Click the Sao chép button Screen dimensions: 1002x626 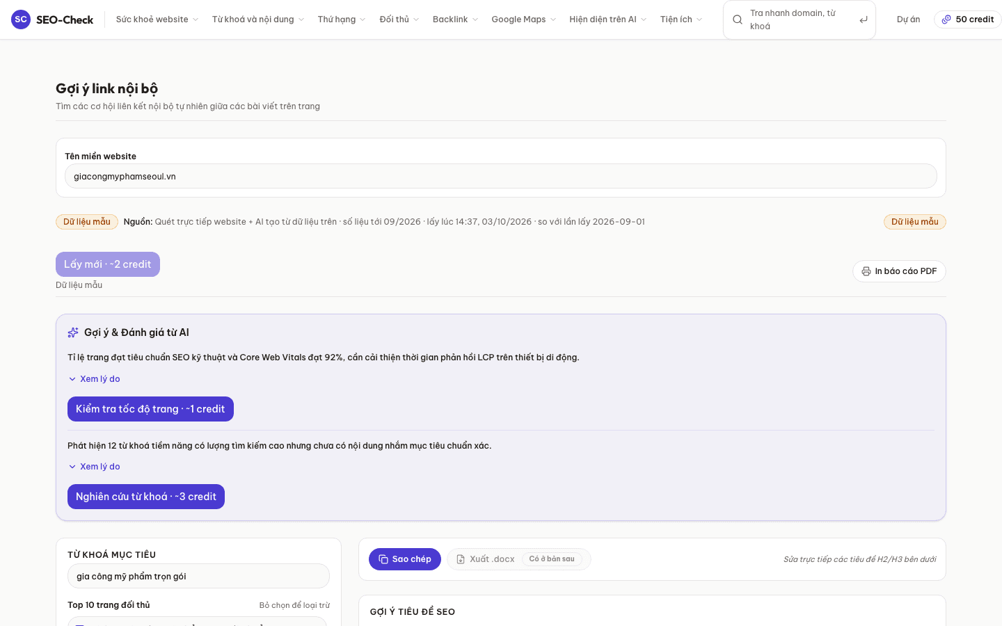(x=405, y=559)
